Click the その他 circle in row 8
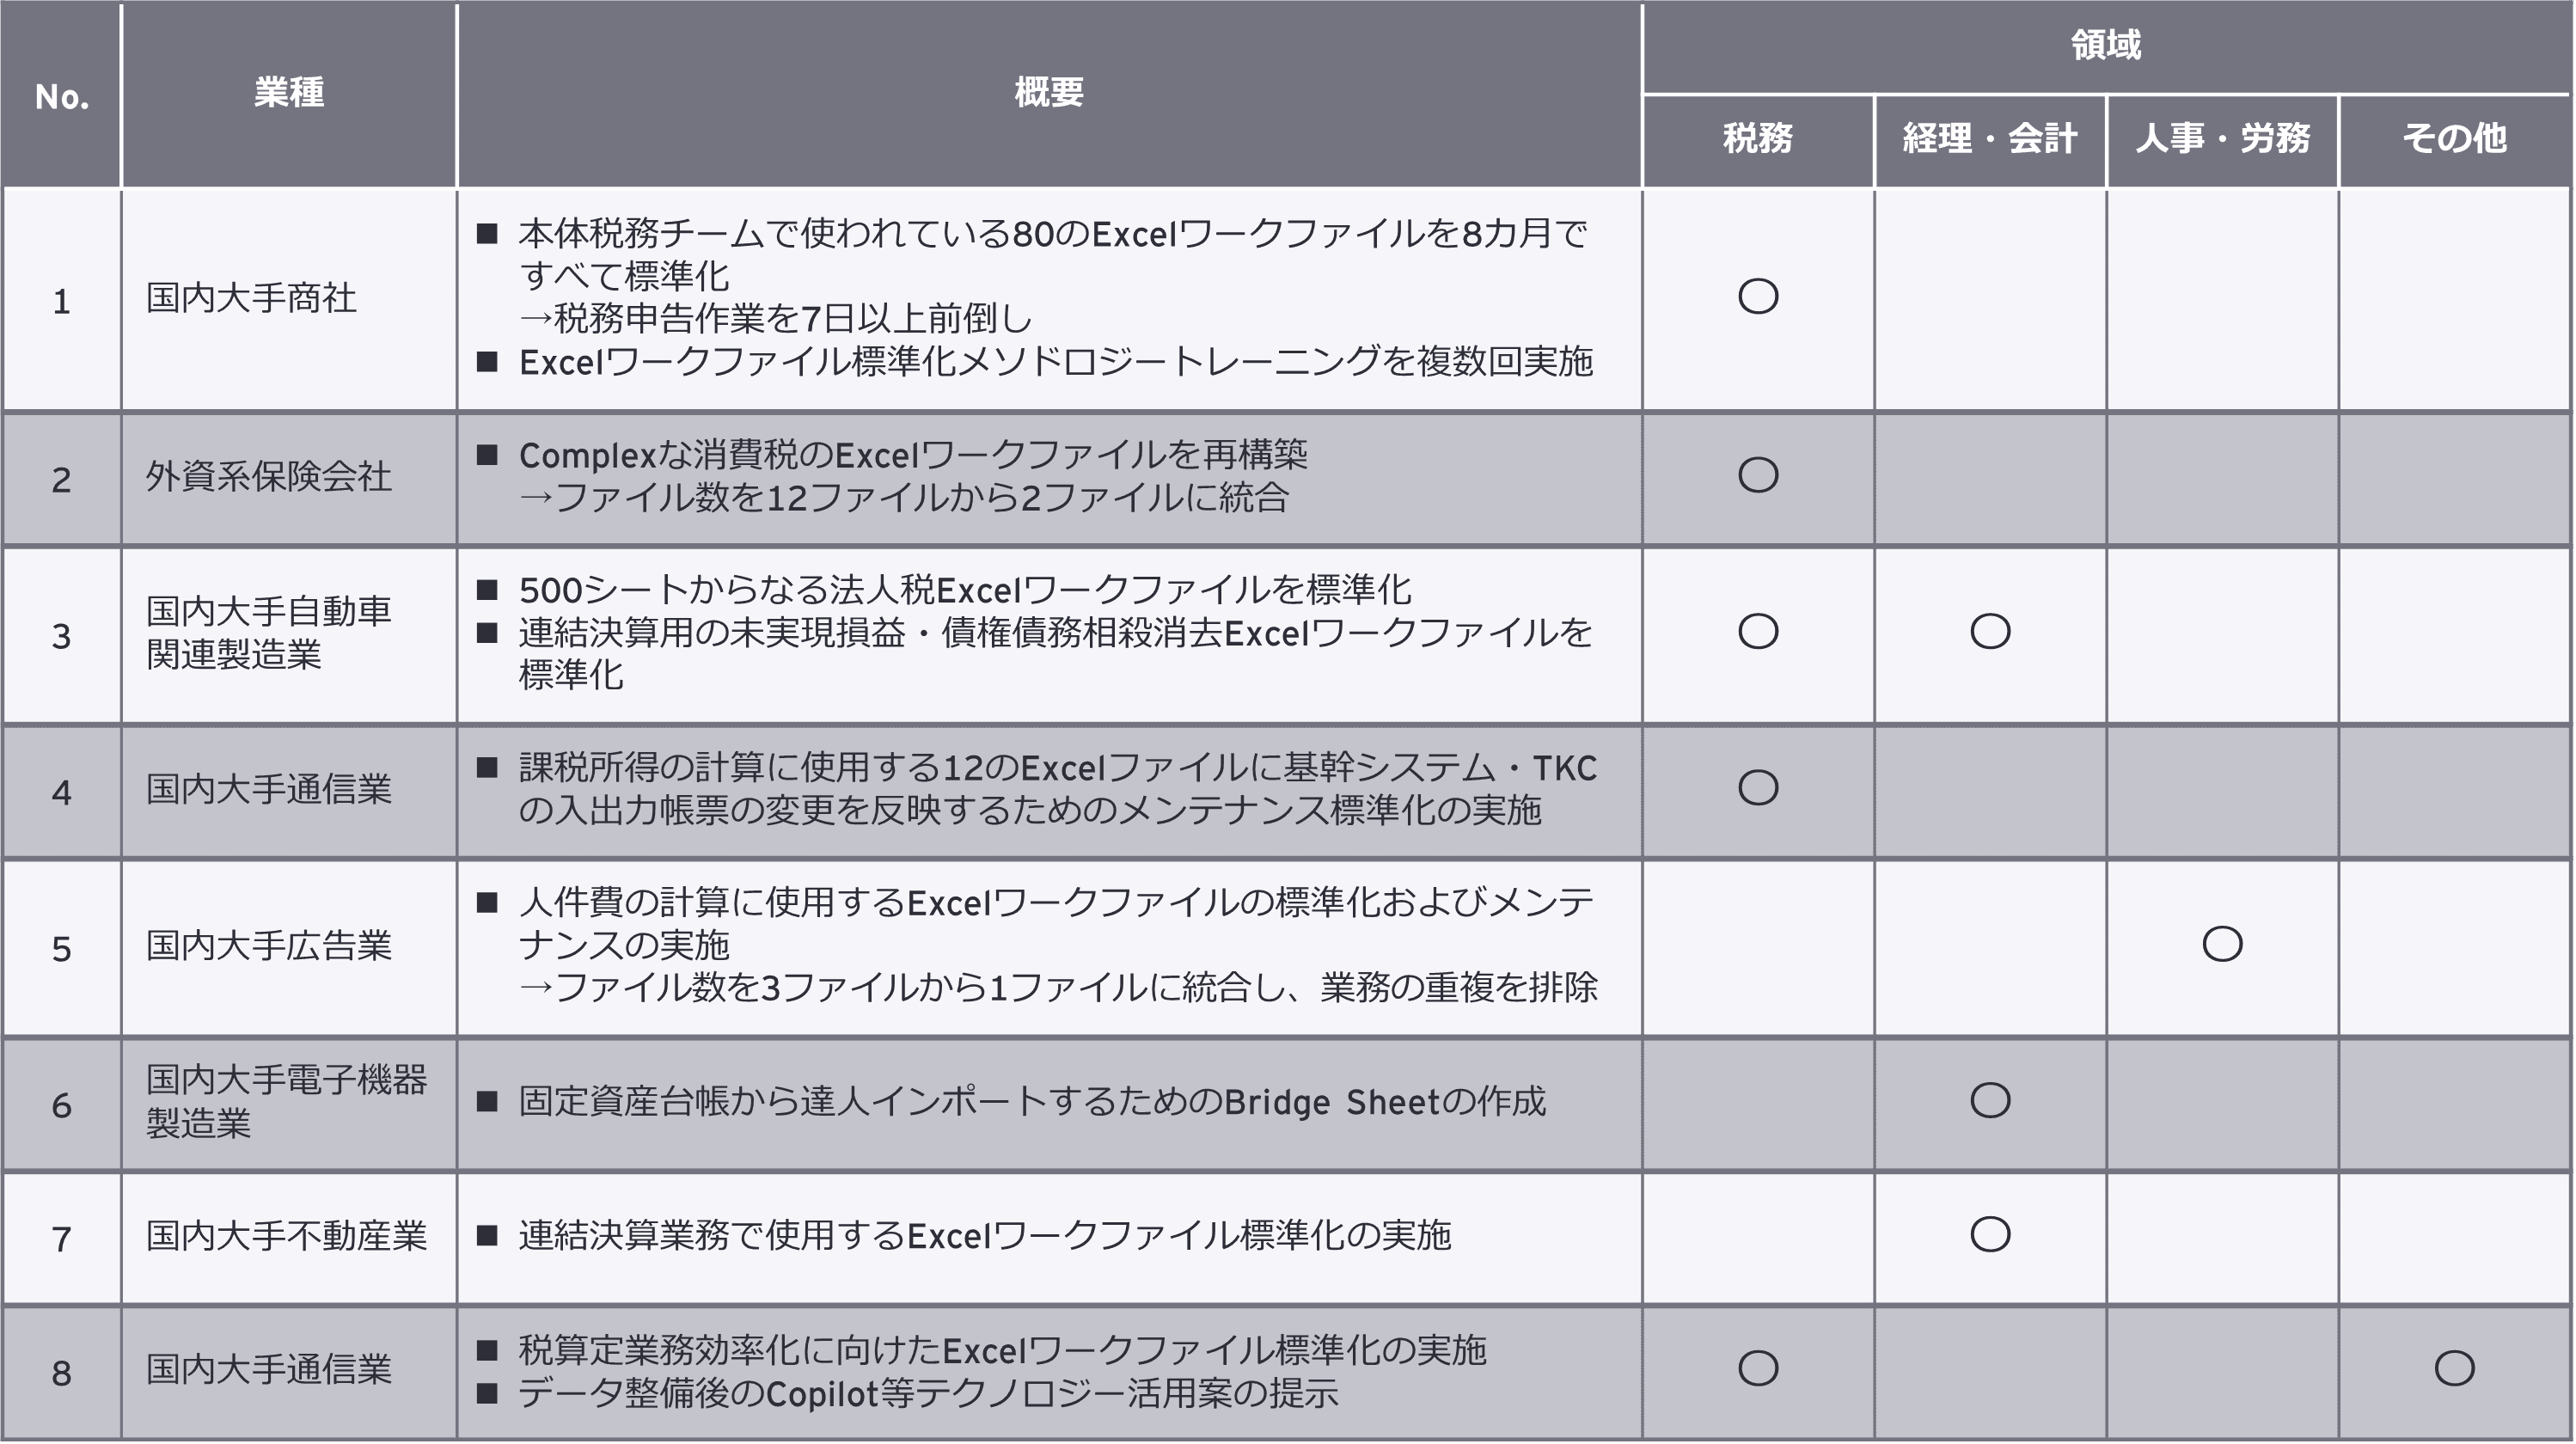Screen dimensions: 2576x1444 [x=2454, y=1368]
